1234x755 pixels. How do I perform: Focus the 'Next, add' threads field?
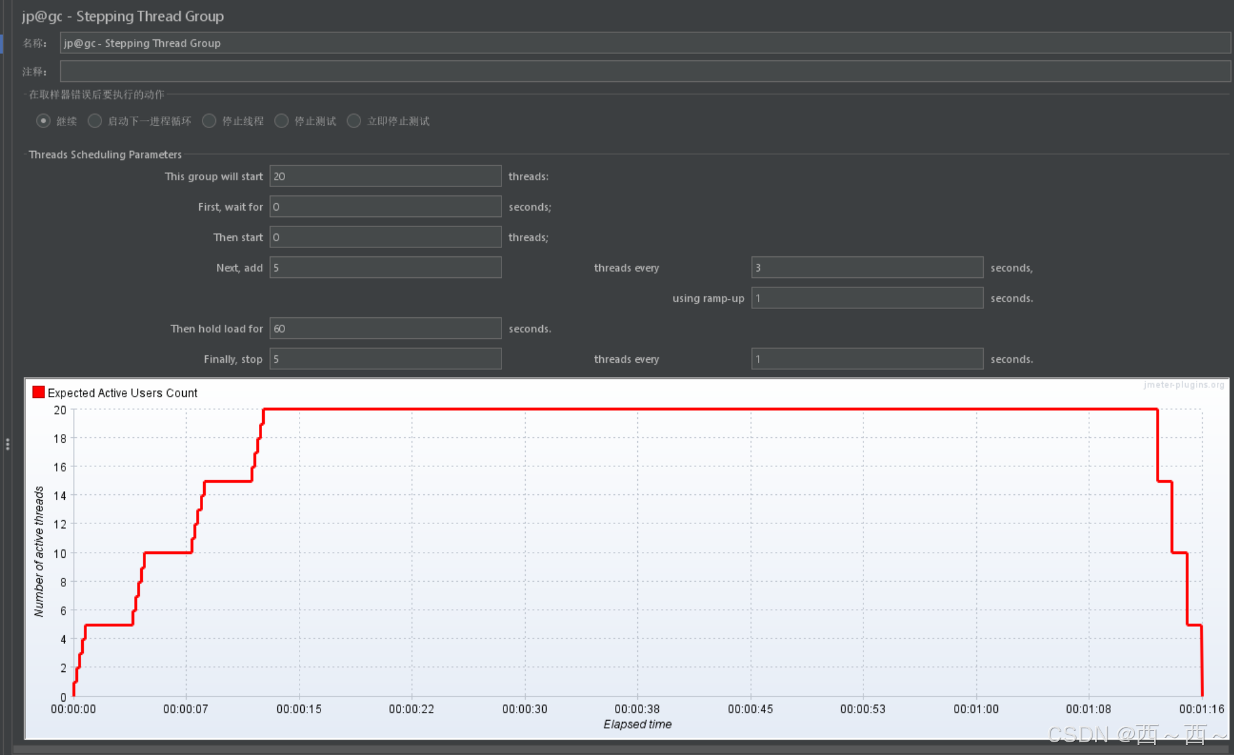pyautogui.click(x=385, y=268)
